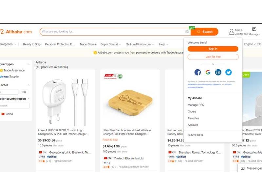
Task: Click the minimum order search input field
Action: point(9,92)
